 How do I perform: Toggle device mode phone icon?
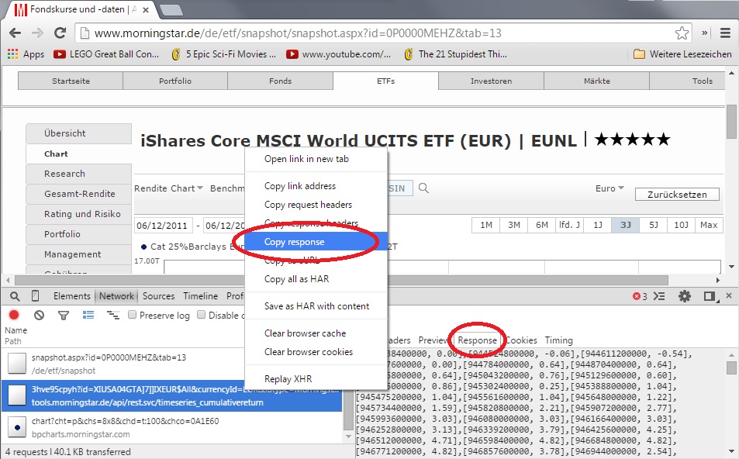pos(35,296)
